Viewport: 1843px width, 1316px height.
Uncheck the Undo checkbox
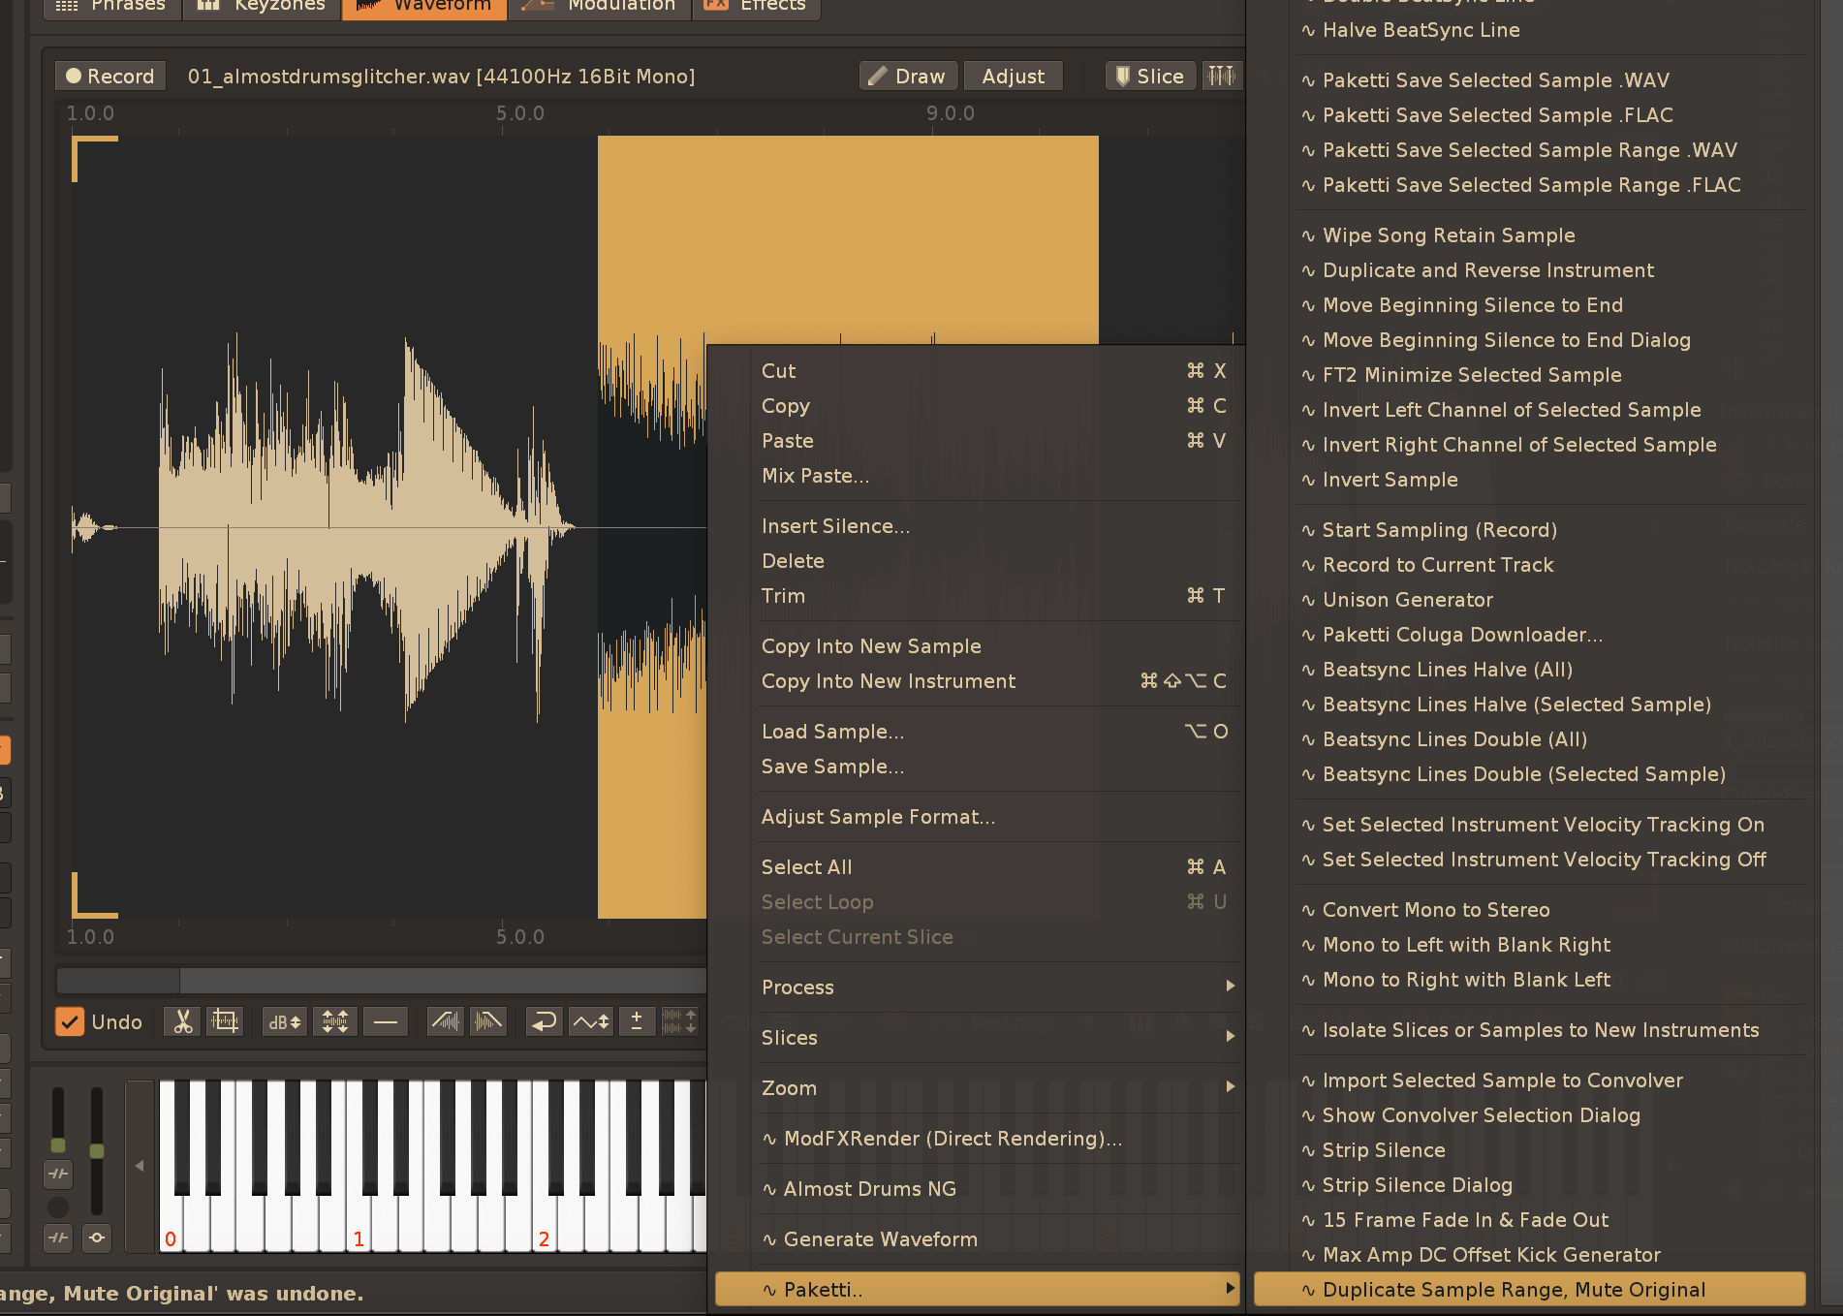click(70, 1021)
